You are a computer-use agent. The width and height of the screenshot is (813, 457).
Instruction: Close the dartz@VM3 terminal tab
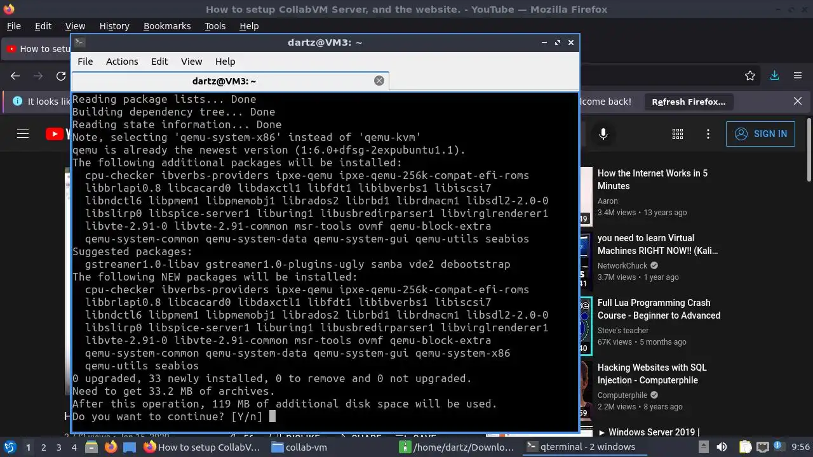point(379,81)
